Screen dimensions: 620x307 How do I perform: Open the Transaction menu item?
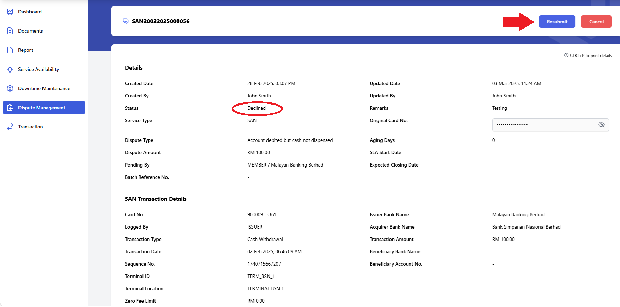pyautogui.click(x=44, y=127)
